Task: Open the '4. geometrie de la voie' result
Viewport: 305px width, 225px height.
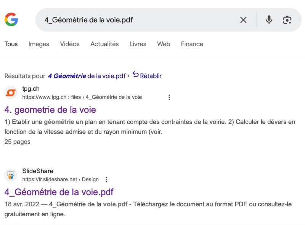Action: tap(50, 110)
